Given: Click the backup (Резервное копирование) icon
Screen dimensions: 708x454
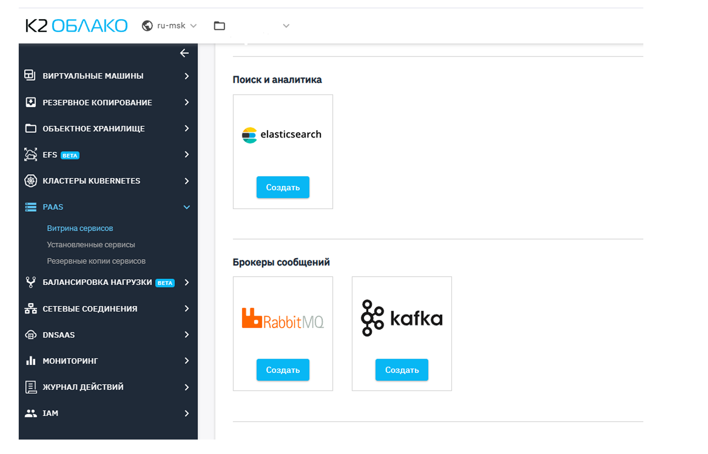Looking at the screenshot, I should tap(30, 102).
